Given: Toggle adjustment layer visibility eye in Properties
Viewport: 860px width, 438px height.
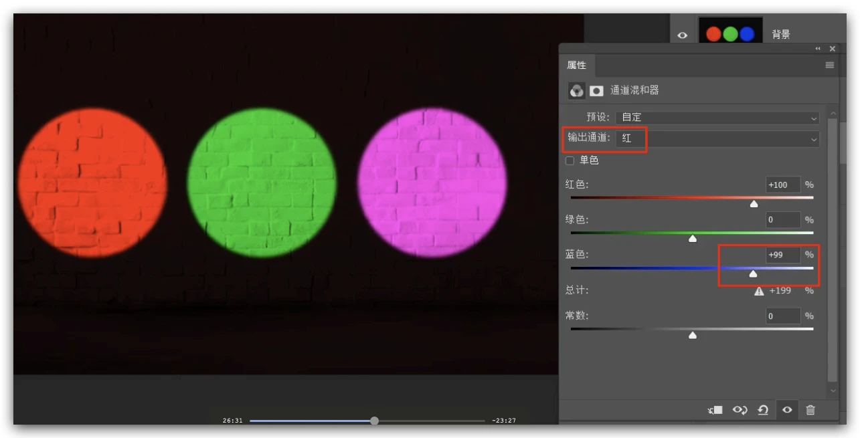Looking at the screenshot, I should (x=787, y=410).
